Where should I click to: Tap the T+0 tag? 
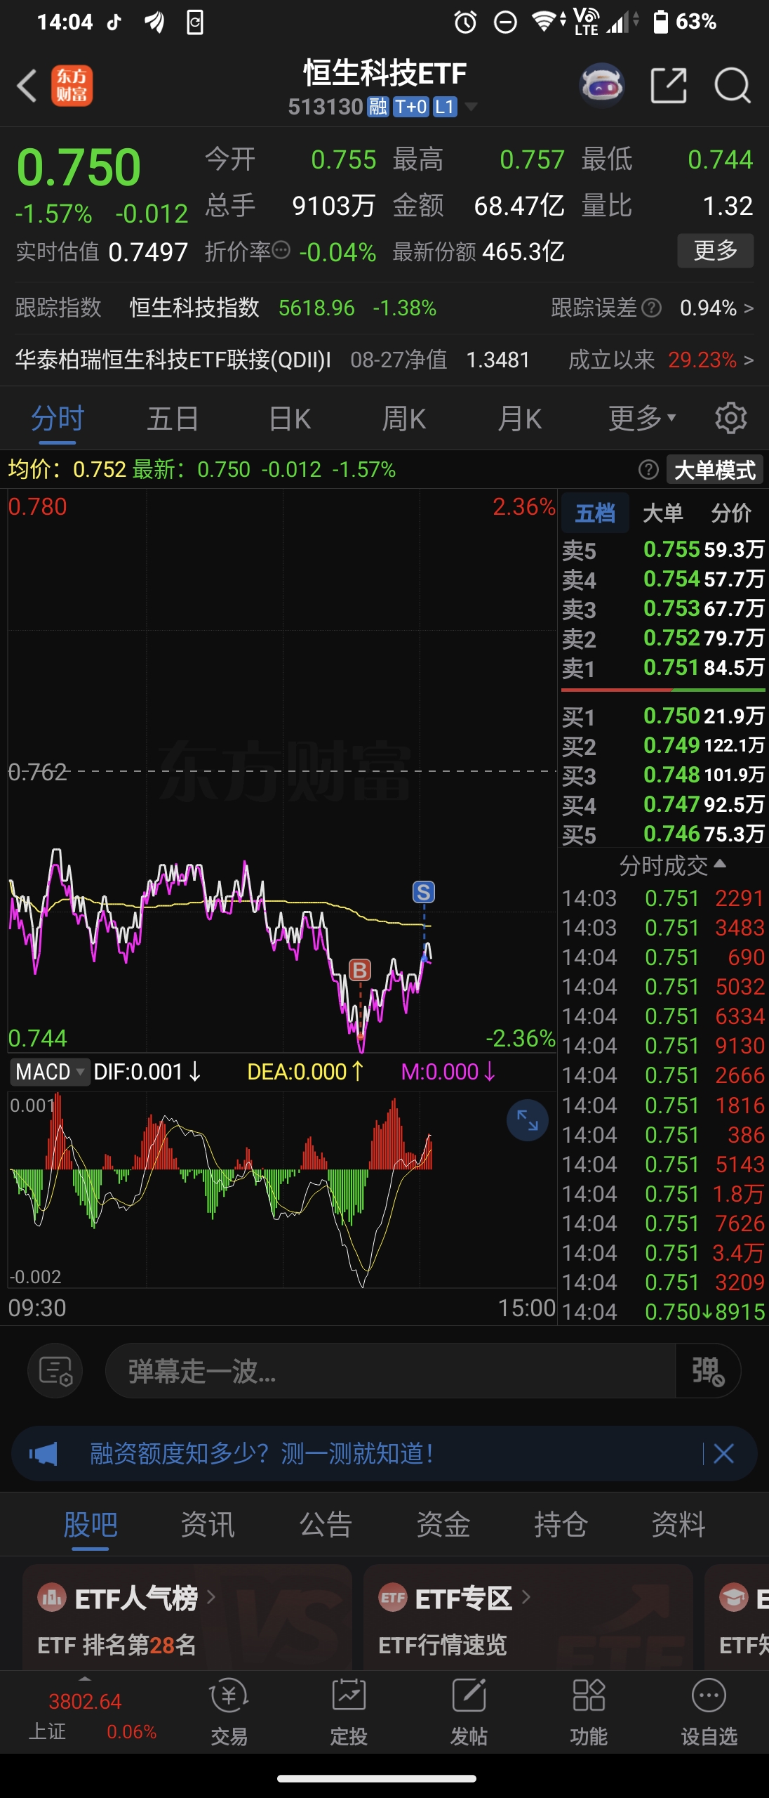pos(411,107)
